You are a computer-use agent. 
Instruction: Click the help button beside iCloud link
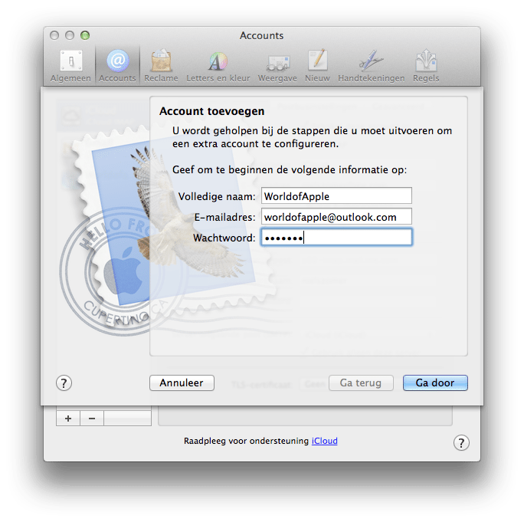(461, 442)
